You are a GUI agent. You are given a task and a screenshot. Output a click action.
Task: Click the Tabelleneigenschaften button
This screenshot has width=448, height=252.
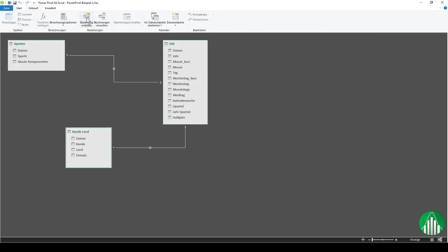coord(127,19)
